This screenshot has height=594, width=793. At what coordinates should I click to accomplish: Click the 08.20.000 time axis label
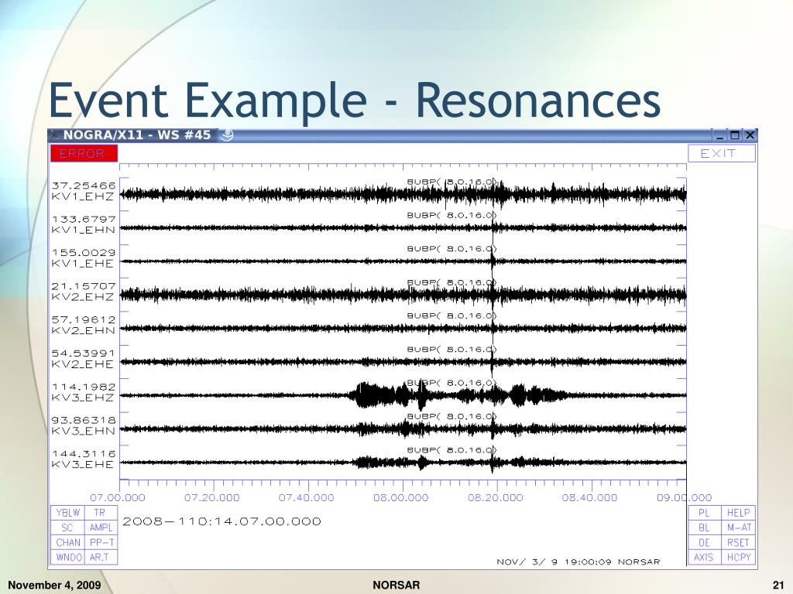tap(496, 497)
